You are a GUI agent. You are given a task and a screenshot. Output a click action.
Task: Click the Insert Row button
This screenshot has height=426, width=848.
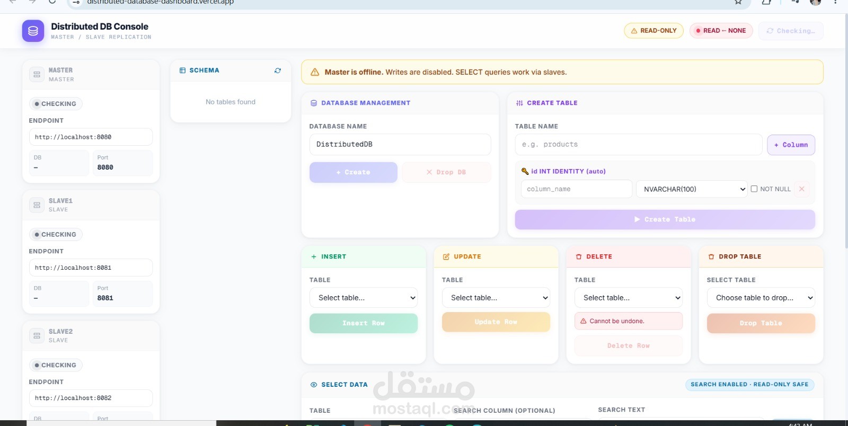[364, 323]
